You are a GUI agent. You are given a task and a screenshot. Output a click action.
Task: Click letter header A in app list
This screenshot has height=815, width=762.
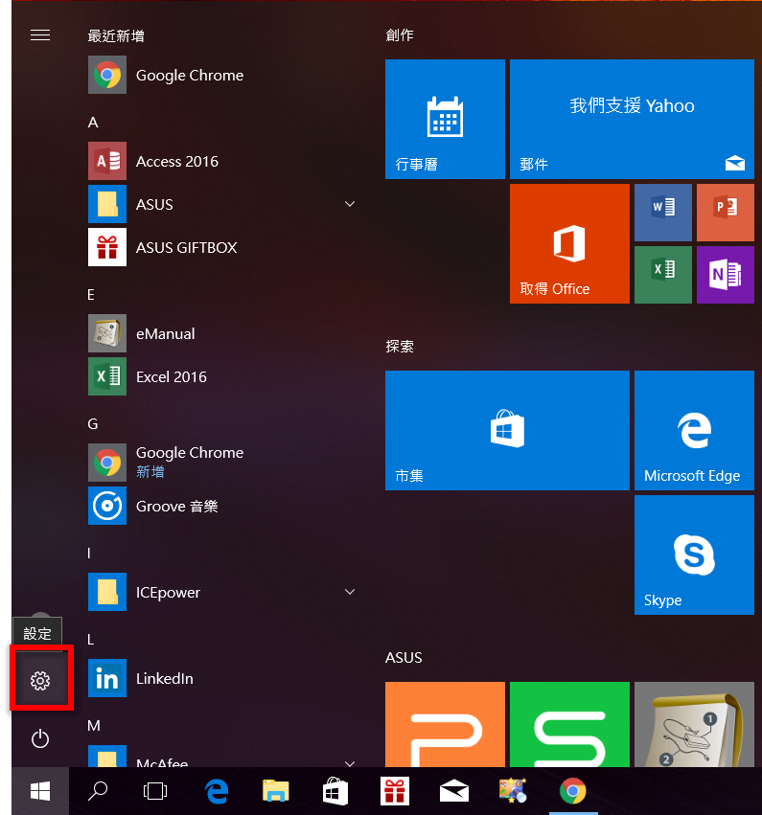coord(93,123)
